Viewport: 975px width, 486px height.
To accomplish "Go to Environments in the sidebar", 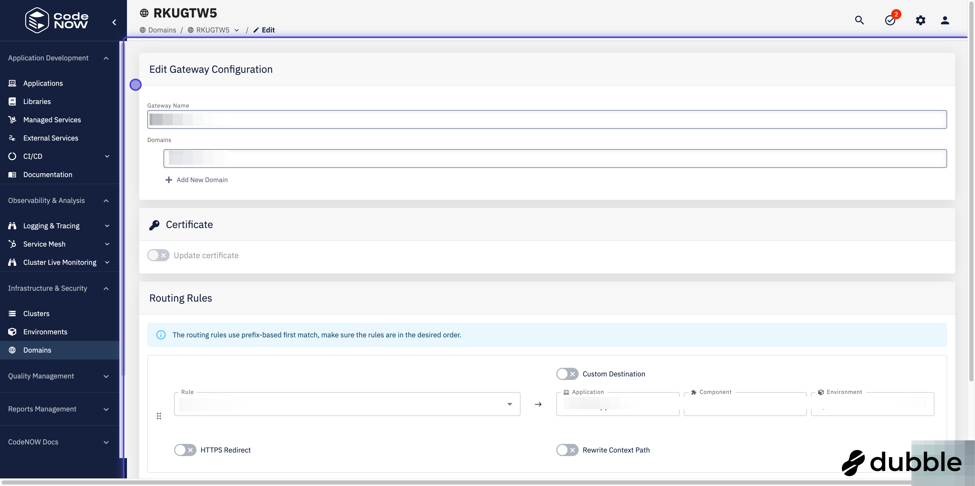I will 45,332.
